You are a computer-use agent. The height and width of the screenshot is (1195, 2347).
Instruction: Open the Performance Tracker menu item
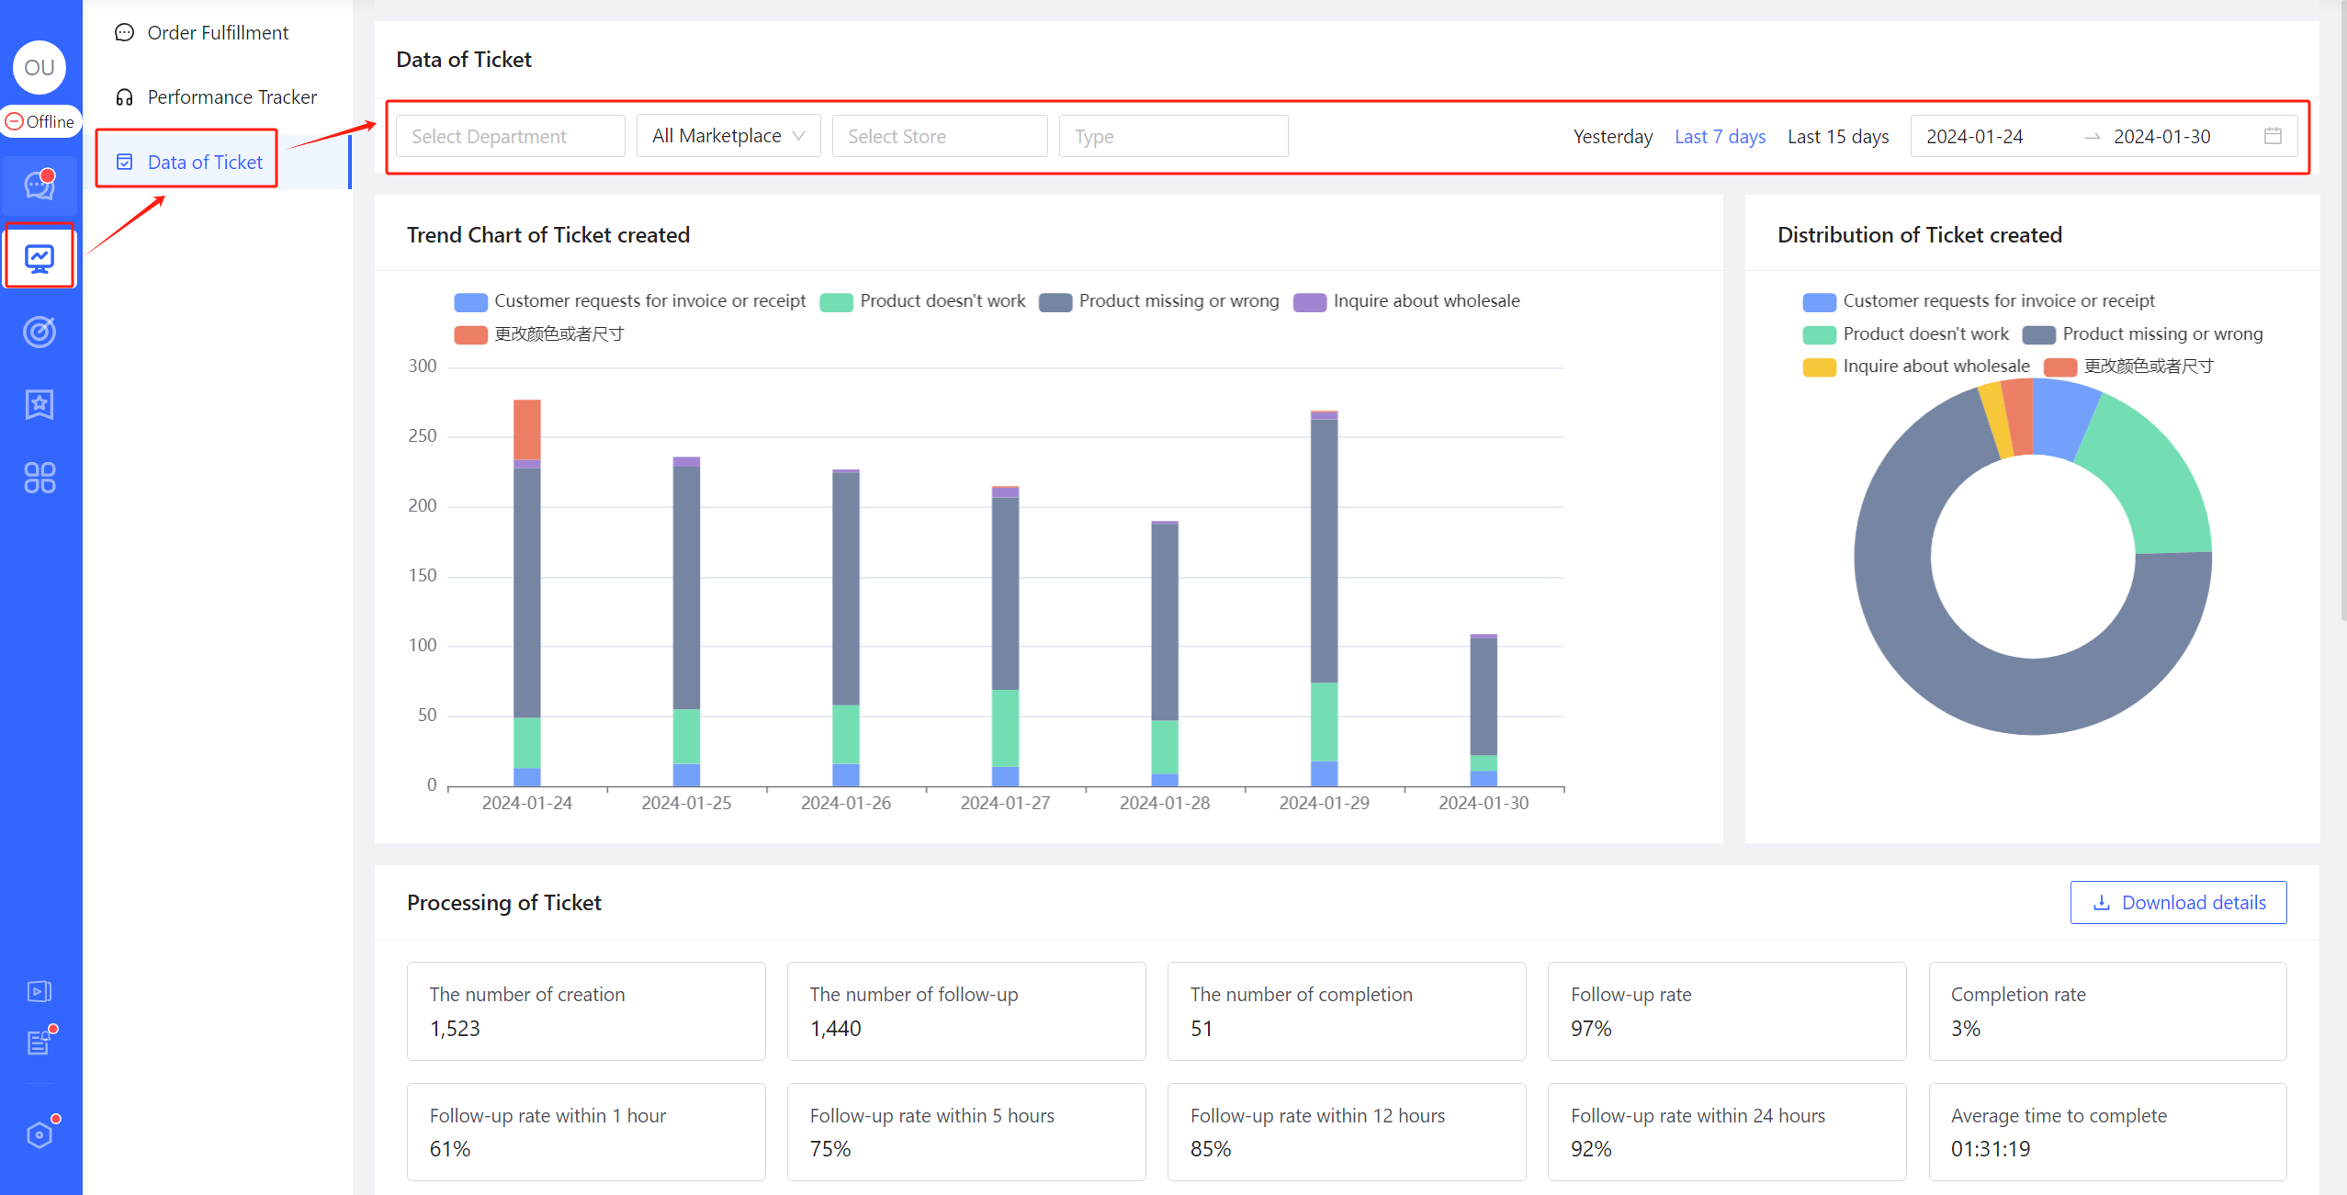(218, 97)
